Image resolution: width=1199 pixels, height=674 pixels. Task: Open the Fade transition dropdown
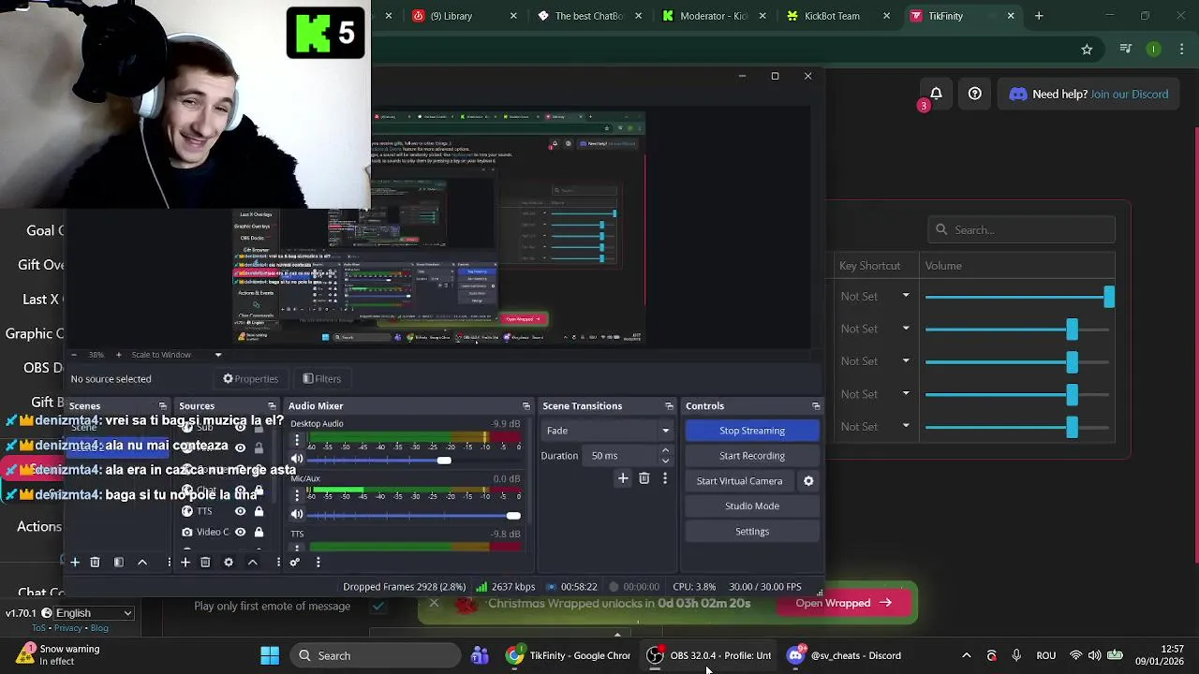coord(607,431)
